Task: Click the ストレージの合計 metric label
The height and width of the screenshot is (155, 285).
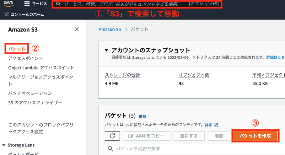Action: coord(122,75)
